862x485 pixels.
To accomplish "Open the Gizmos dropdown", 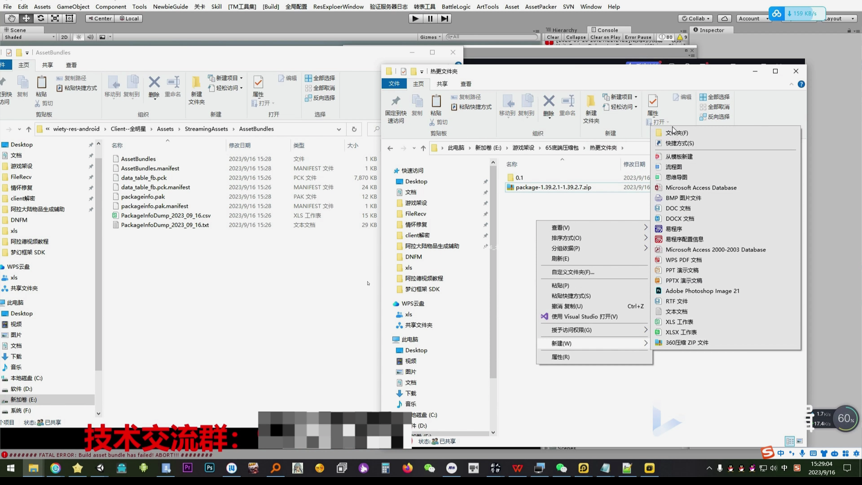I will click(430, 37).
